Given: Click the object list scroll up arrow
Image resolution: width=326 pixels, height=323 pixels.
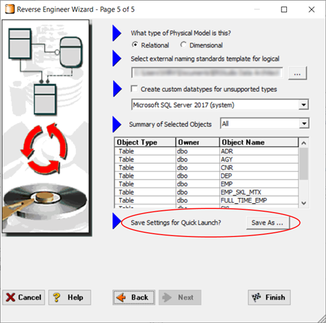Looking at the screenshot, I should coord(304,143).
